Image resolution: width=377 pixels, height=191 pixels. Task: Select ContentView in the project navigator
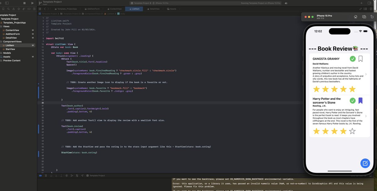coord(12,30)
